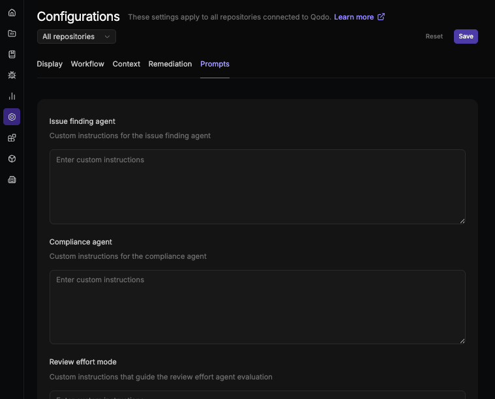Switch to the Remediation tab

coord(170,64)
